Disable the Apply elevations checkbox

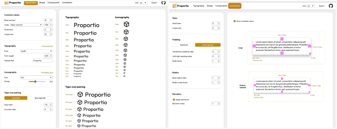[x=173, y=100]
